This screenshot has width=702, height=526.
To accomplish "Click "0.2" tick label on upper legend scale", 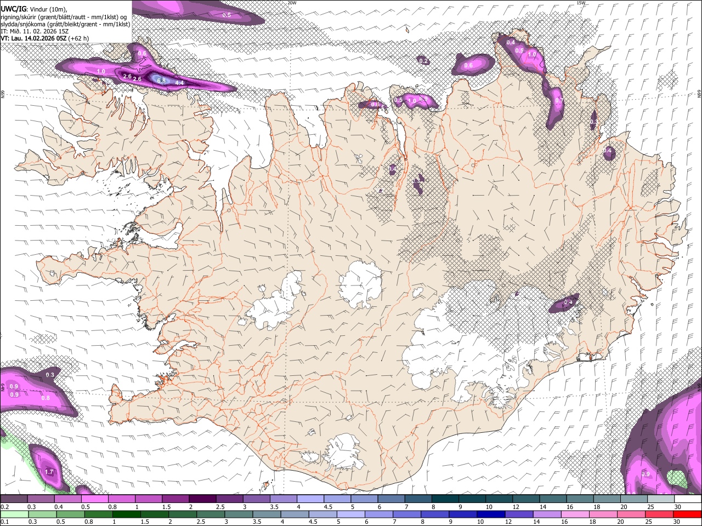I will point(4,507).
